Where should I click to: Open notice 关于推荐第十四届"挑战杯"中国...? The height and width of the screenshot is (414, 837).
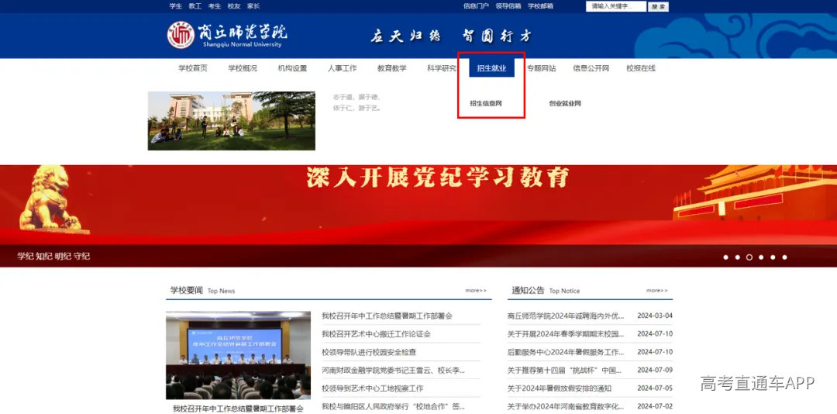pyautogui.click(x=564, y=370)
